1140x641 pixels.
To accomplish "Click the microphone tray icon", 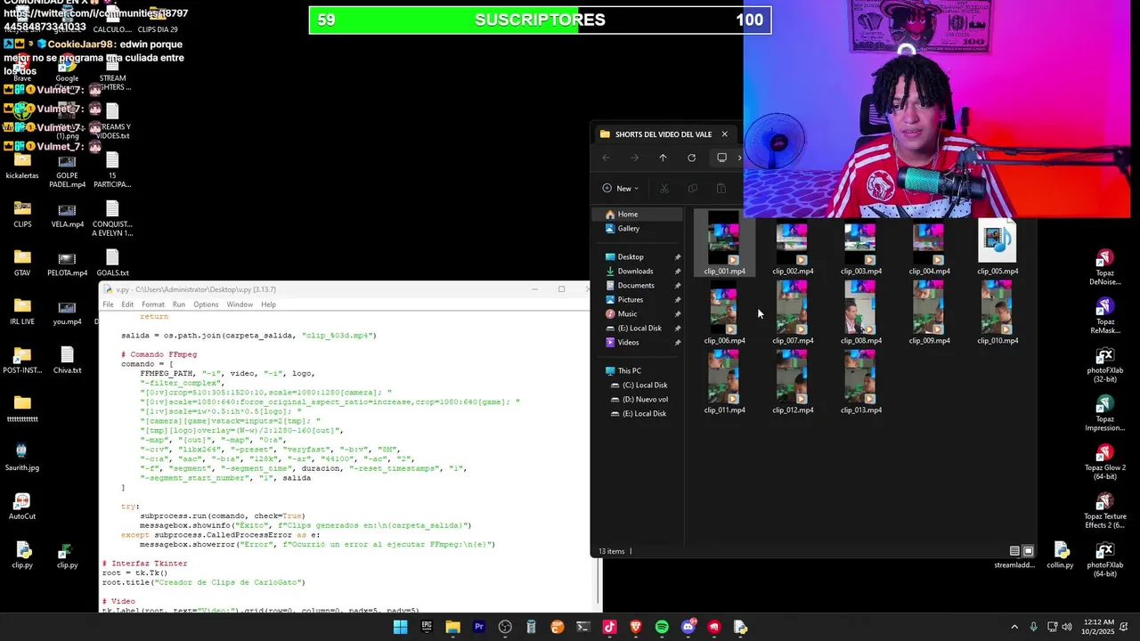I will click(1033, 627).
